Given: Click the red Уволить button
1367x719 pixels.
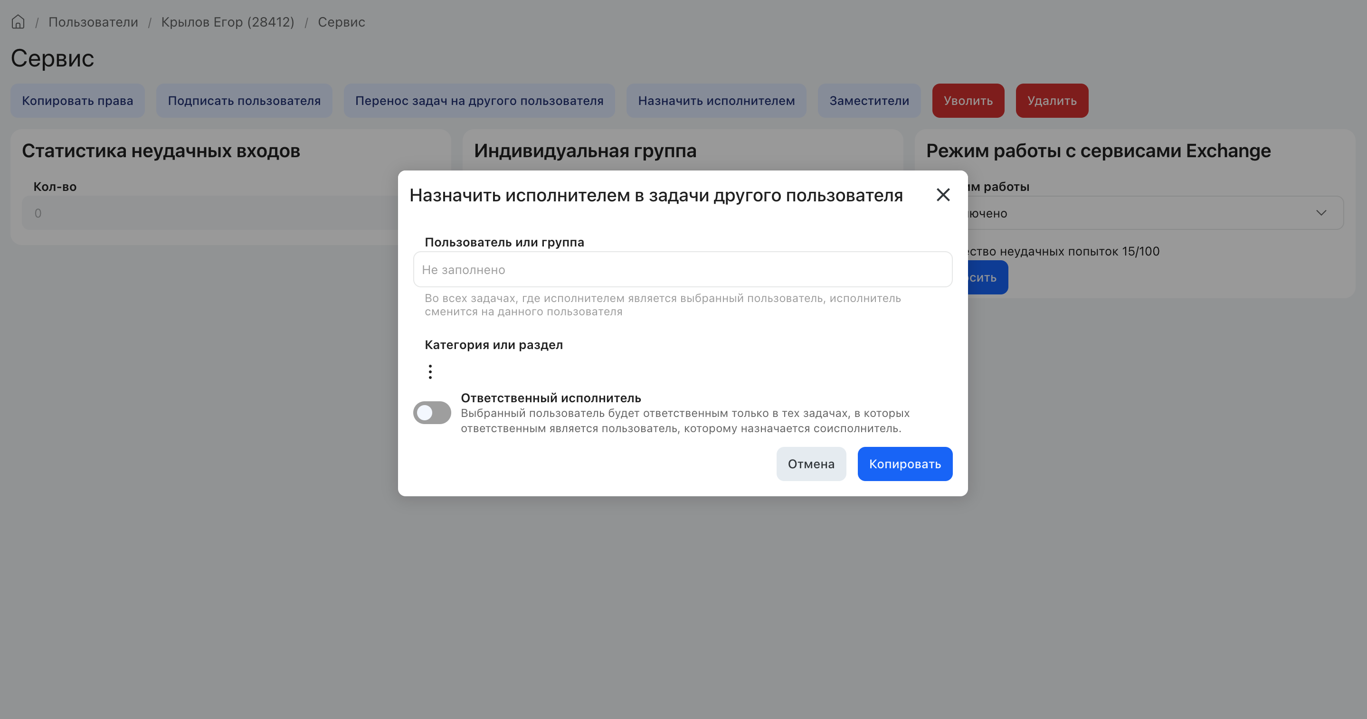Looking at the screenshot, I should coord(968,100).
